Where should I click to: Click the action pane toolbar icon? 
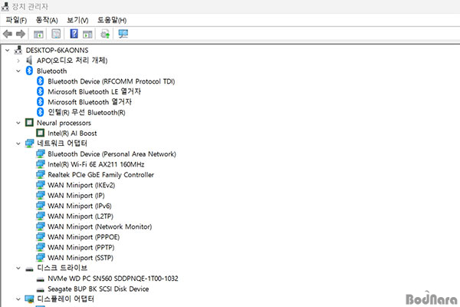tap(87, 34)
